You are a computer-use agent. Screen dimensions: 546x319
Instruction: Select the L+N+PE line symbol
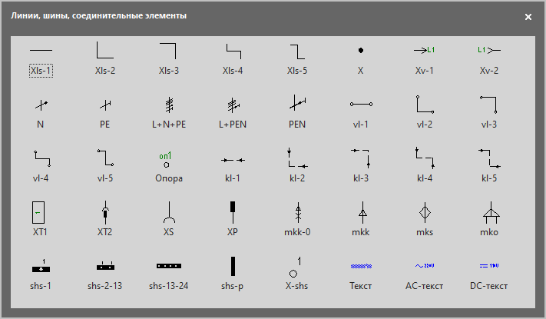click(169, 112)
